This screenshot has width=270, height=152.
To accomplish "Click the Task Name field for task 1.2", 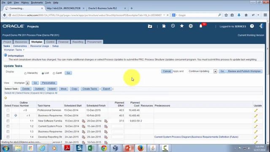I will (50, 126).
